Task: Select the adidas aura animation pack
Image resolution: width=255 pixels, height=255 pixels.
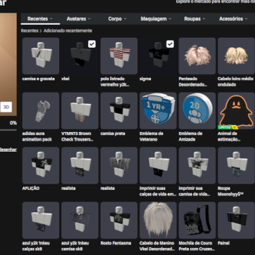Action: point(41,111)
